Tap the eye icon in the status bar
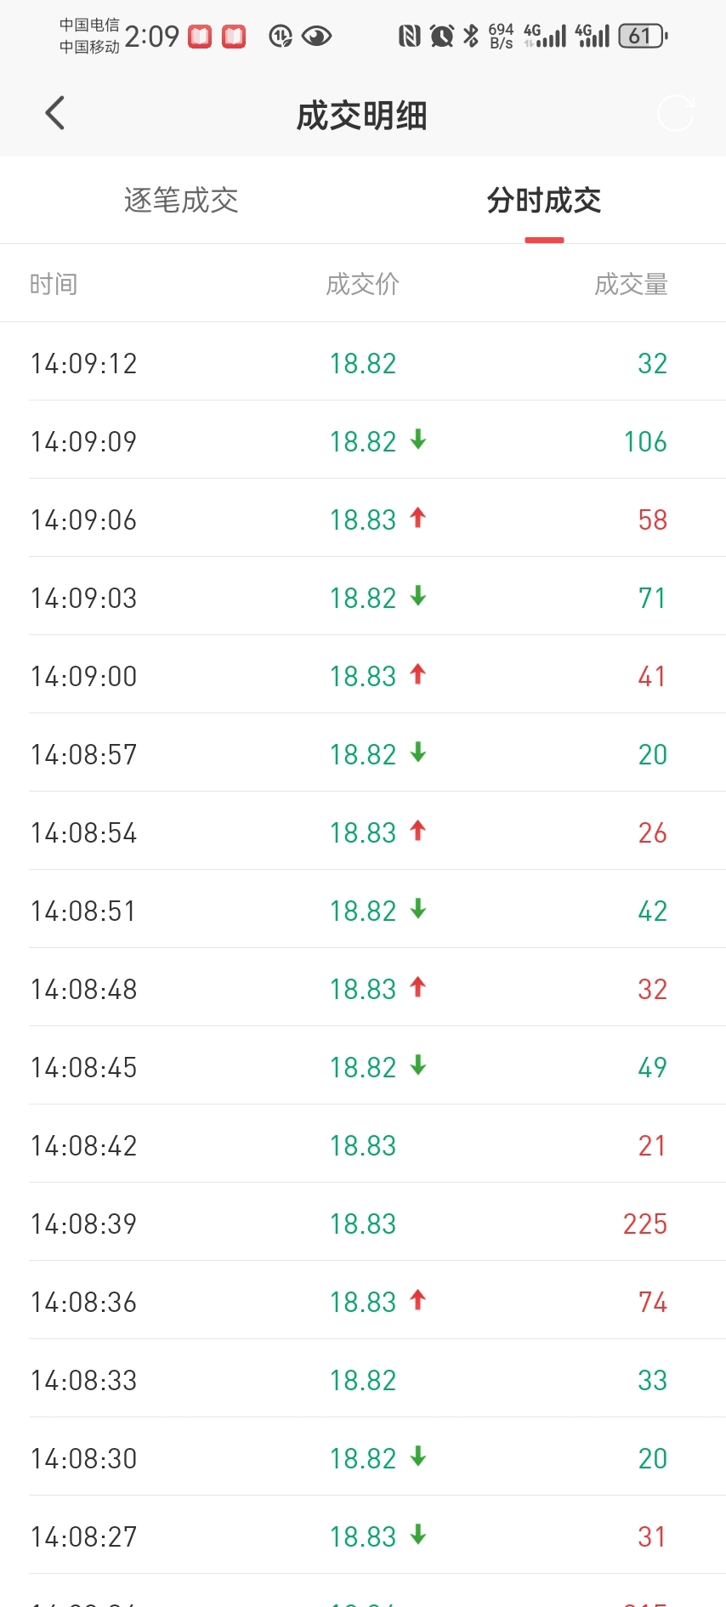 pos(316,37)
